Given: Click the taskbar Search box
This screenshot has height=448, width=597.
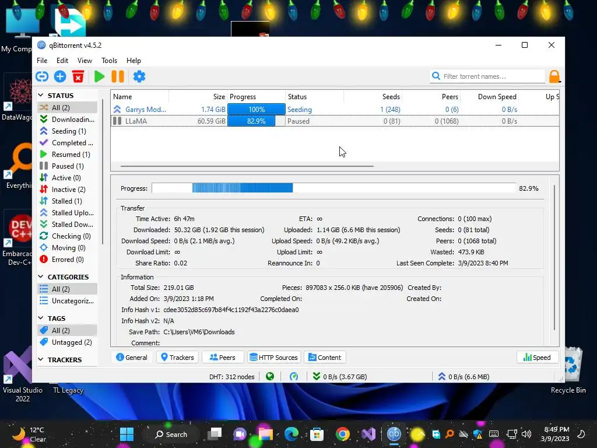Looking at the screenshot, I should (171, 434).
